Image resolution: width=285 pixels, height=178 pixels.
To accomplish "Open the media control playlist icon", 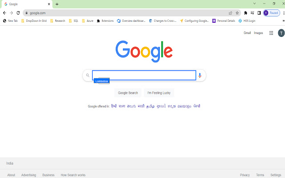I will [x=252, y=13].
